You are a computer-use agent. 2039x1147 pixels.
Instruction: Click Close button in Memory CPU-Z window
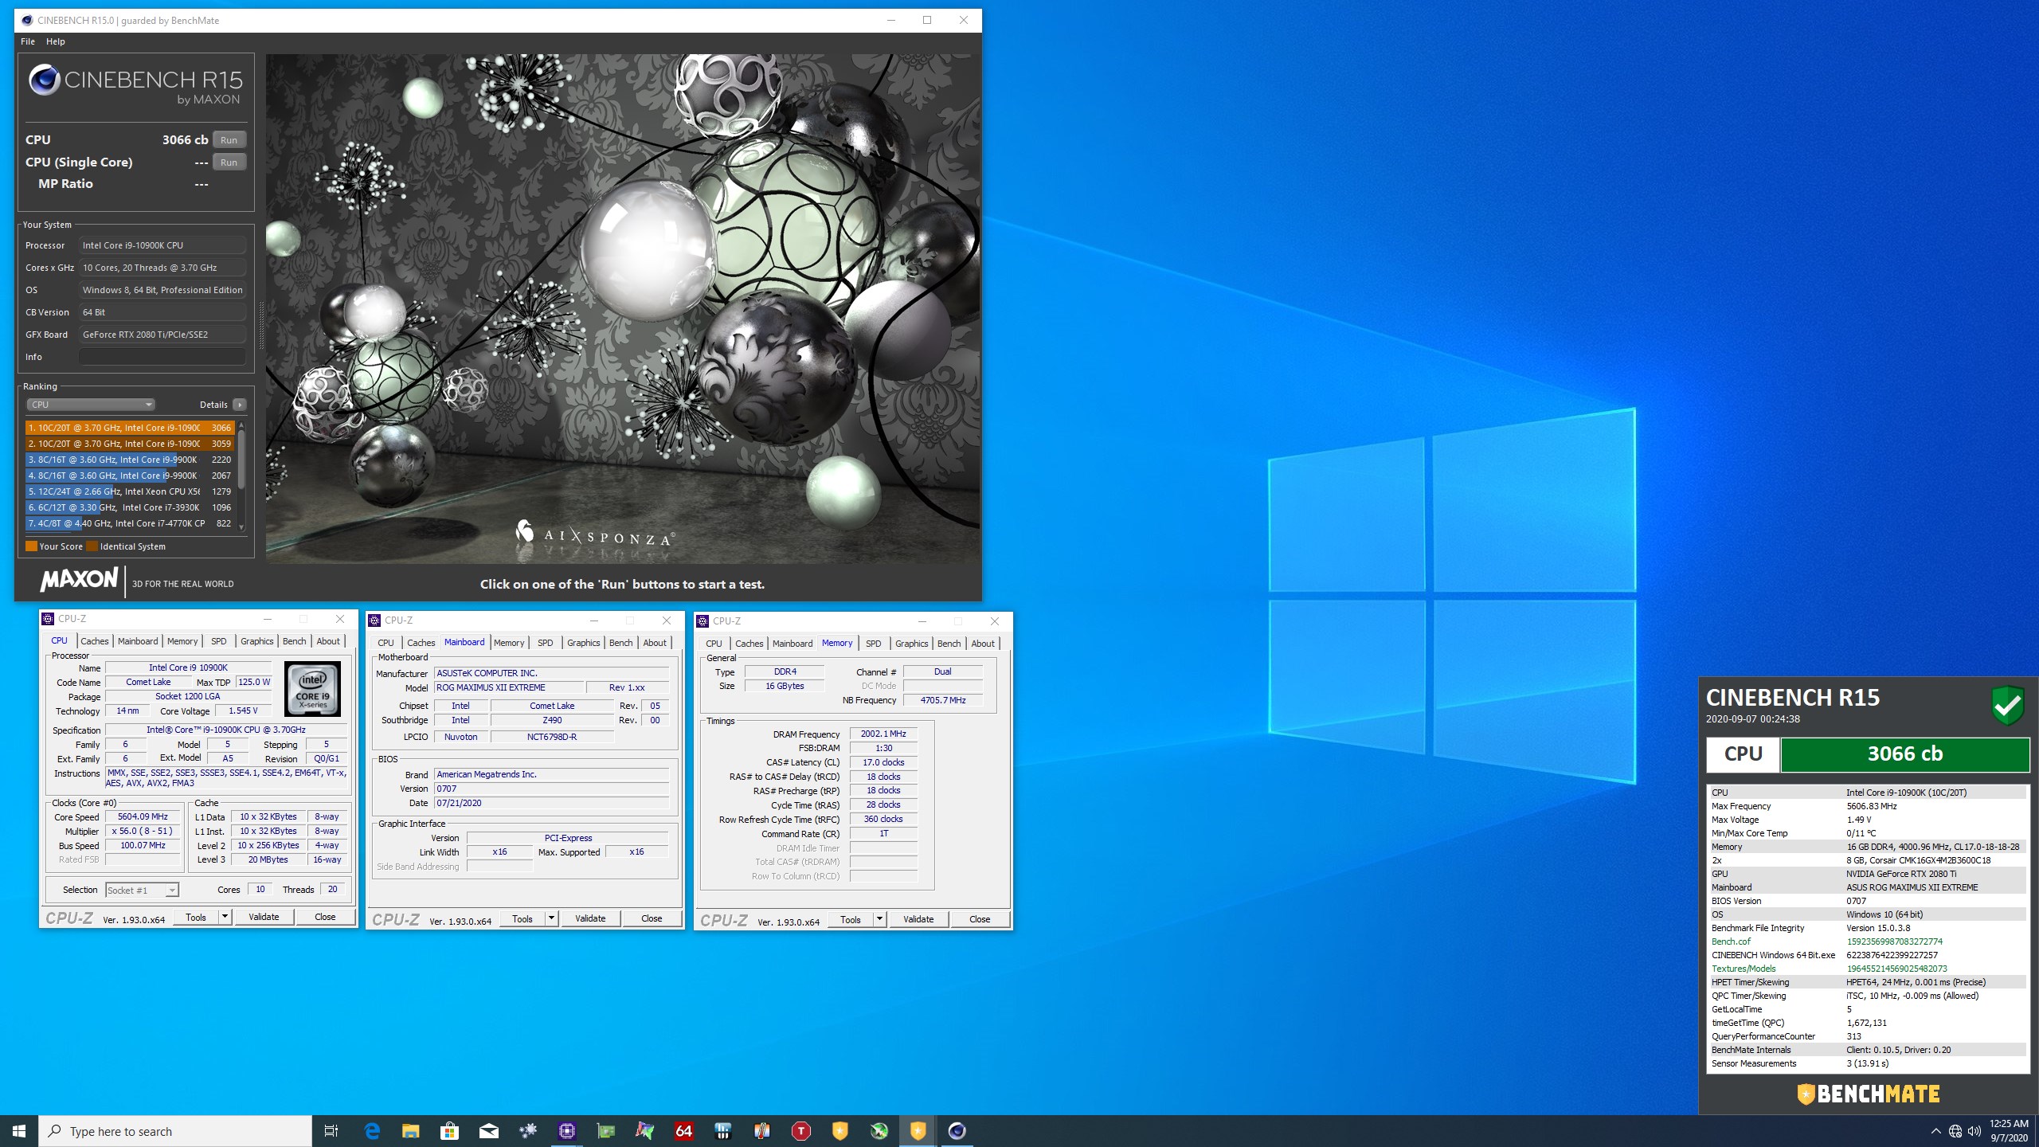(x=980, y=920)
